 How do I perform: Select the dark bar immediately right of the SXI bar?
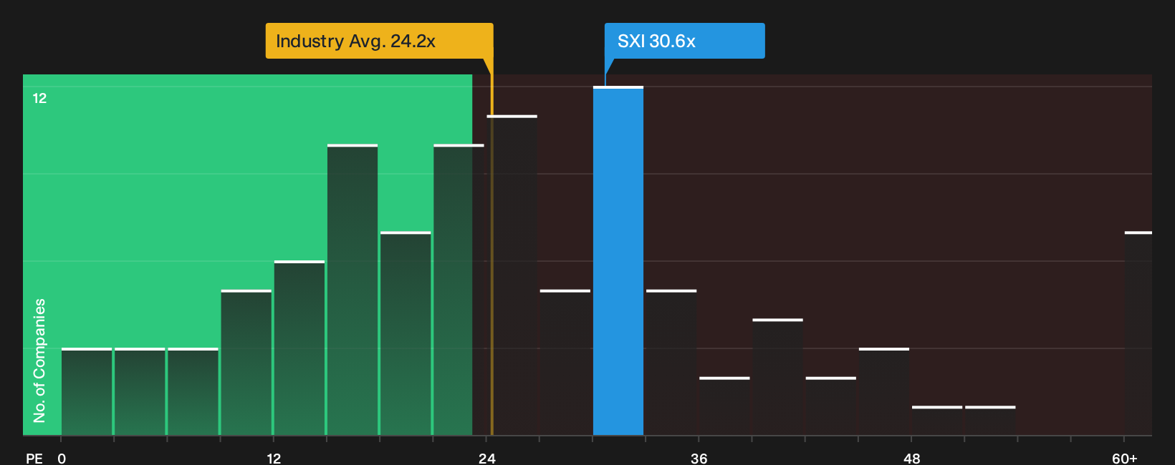coord(671,362)
